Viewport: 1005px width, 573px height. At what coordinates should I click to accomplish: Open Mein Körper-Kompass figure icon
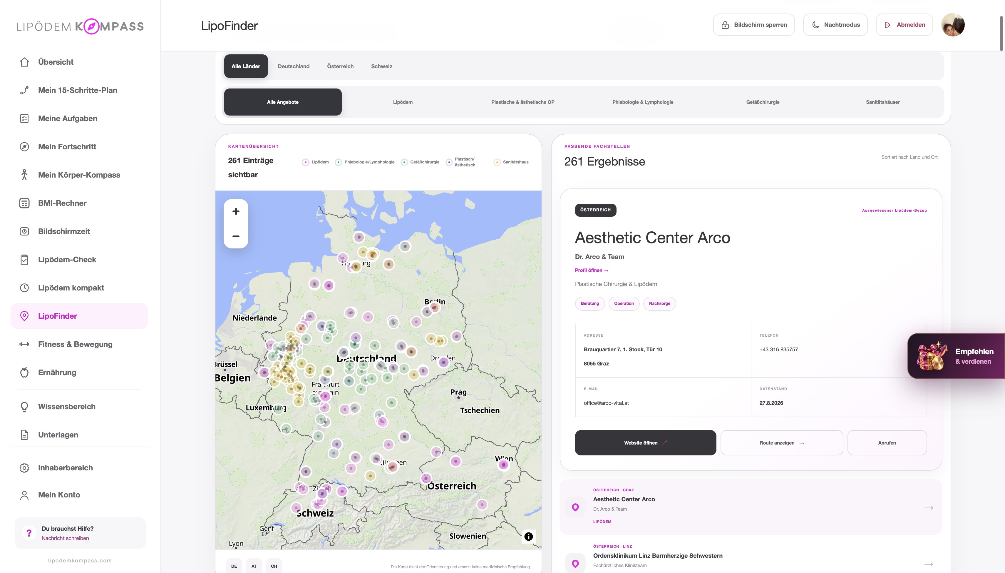click(24, 175)
